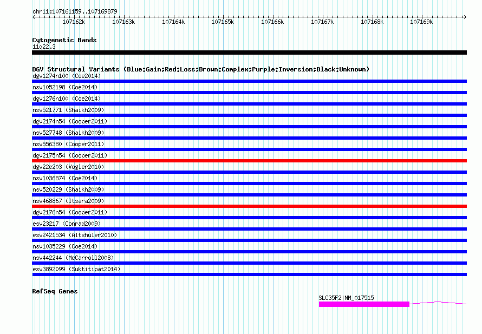This screenshot has height=334, width=482.
Task: Select the nsv442244 (McCarroll2008) label
Action: [73, 258]
